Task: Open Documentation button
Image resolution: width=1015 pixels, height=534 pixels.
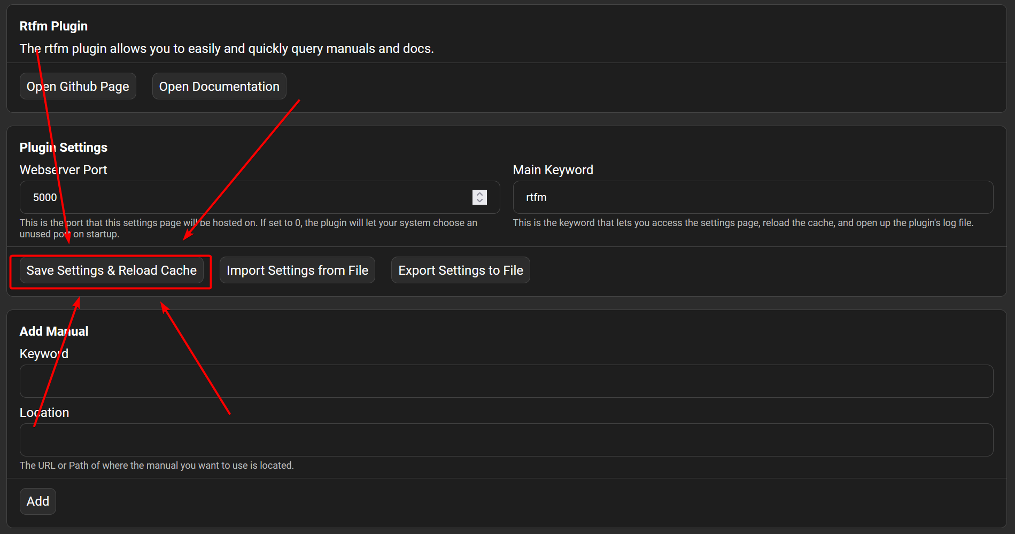Action: [x=219, y=86]
